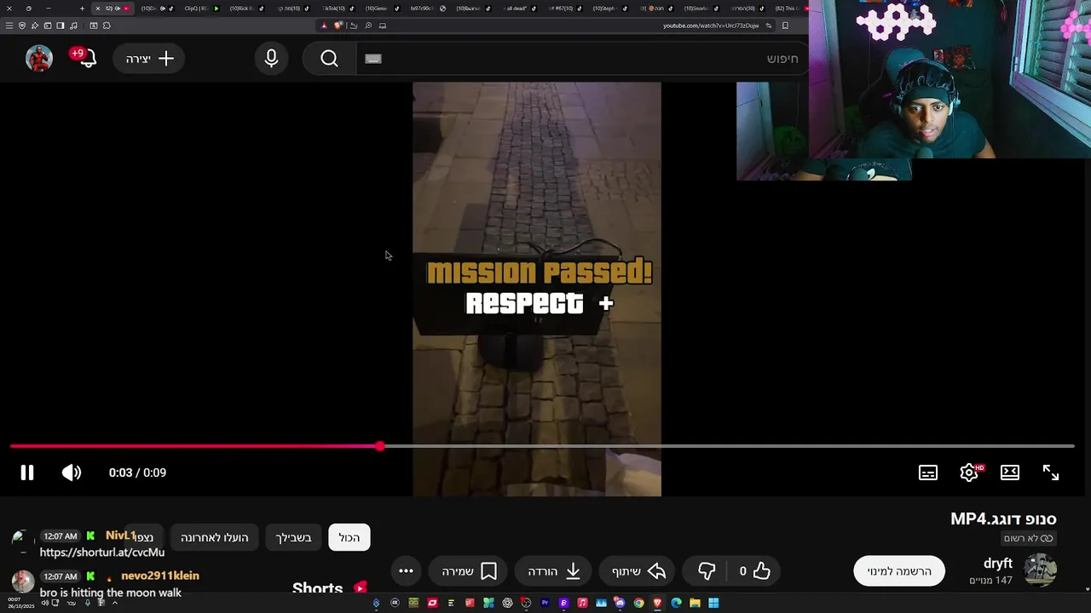This screenshot has height=613, width=1091.
Task: Open the notifications bell with 9+ badge
Action: coord(85,58)
